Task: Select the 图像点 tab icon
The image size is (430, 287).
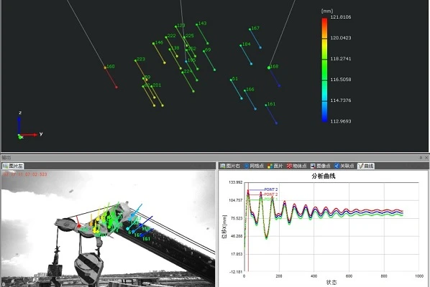Action: point(313,166)
